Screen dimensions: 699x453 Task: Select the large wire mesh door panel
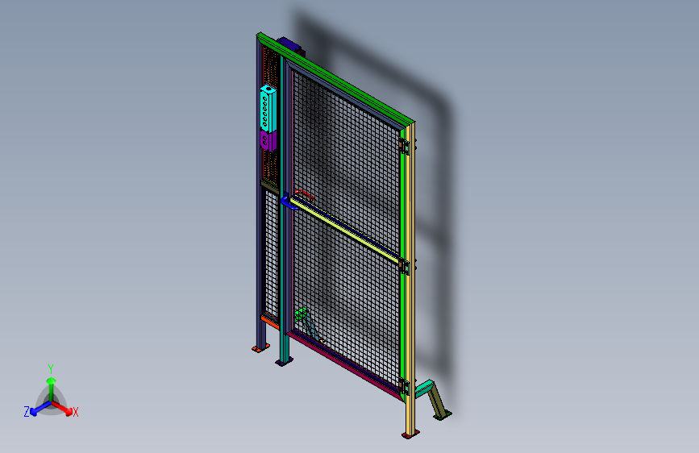[x=346, y=229]
